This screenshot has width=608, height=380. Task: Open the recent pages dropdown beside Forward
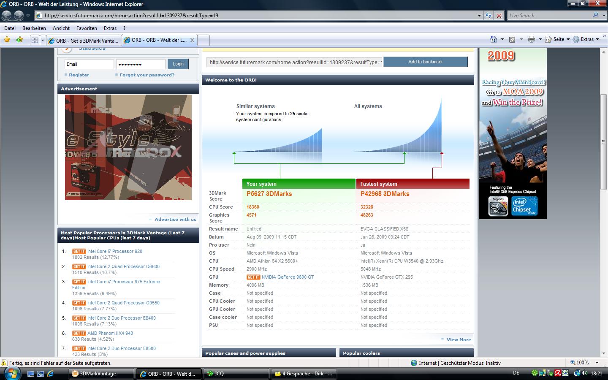pos(28,16)
